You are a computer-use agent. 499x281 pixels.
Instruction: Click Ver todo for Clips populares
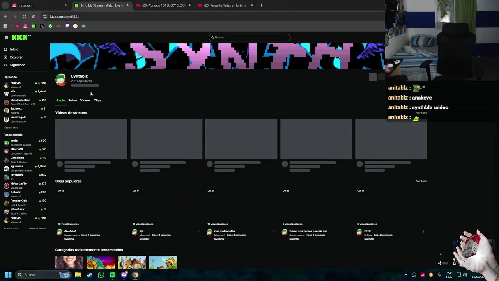(x=421, y=181)
